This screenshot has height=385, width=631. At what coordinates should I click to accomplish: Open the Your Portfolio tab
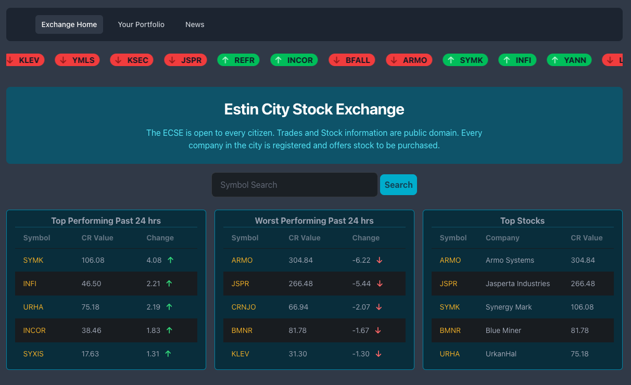point(141,24)
